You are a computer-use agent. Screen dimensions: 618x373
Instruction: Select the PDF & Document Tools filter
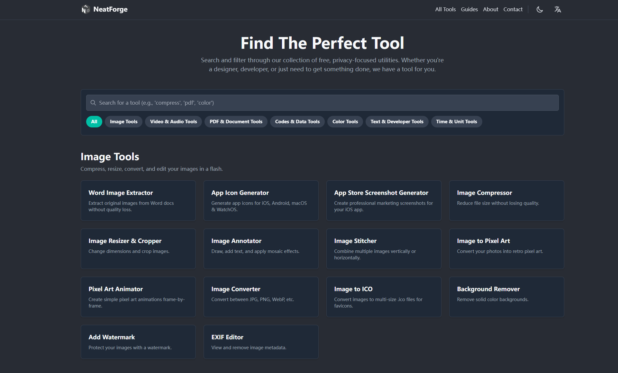(236, 121)
